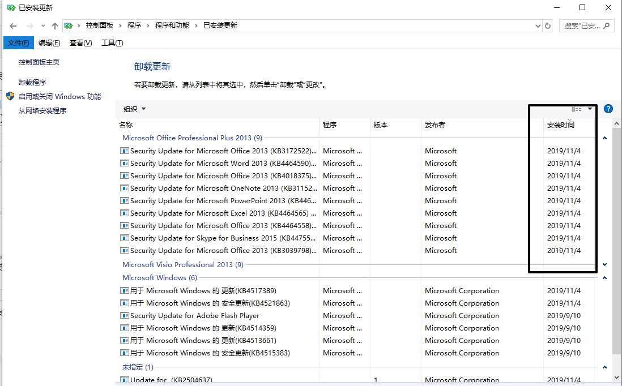Click the Control Panel icon in the address bar
The image size is (622, 386).
(x=69, y=26)
